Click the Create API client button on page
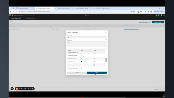 [x=158, y=22]
